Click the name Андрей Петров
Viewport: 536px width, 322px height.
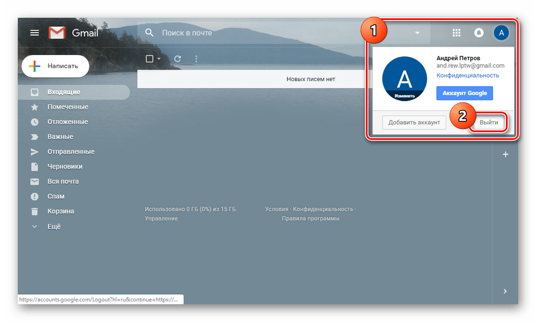pyautogui.click(x=458, y=58)
